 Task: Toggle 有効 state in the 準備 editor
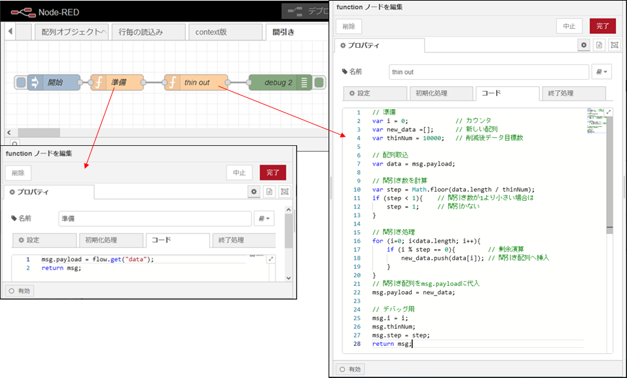(x=20, y=290)
